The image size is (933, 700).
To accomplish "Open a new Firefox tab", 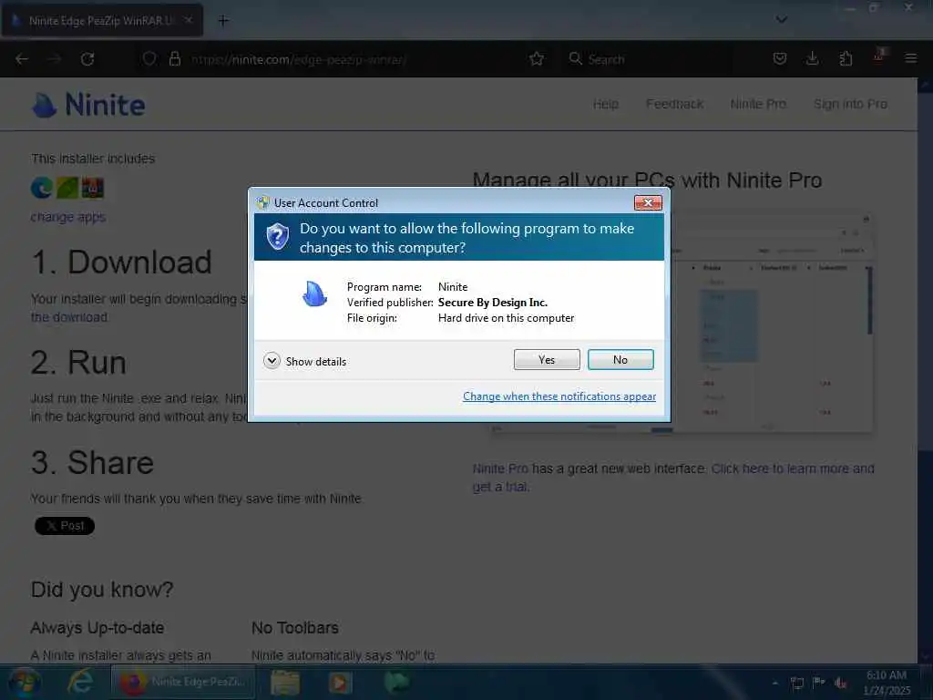I will [223, 21].
